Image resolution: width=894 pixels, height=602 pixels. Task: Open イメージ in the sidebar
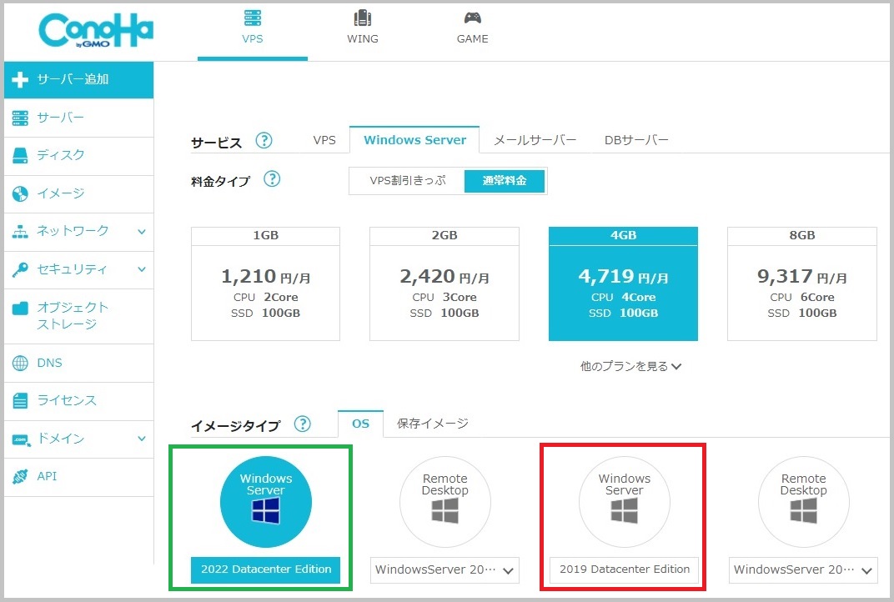[x=78, y=193]
